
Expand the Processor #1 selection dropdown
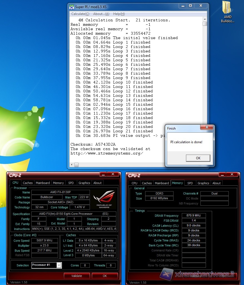click(x=59, y=265)
